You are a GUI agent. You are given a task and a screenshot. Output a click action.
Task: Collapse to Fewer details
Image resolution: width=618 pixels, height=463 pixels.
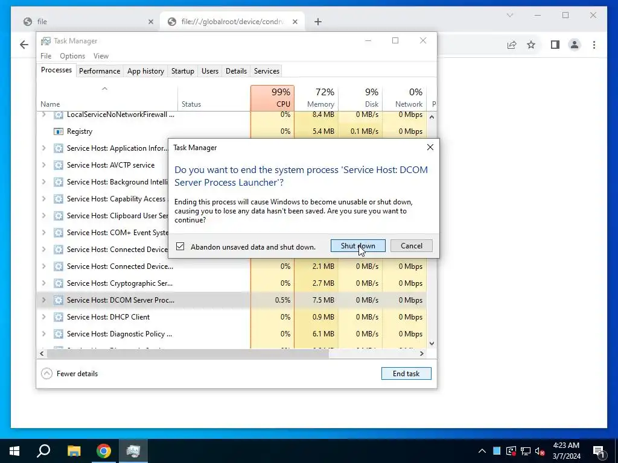point(70,373)
